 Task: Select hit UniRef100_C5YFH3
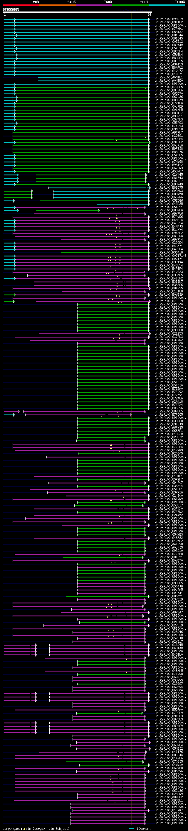[x=169, y=119]
